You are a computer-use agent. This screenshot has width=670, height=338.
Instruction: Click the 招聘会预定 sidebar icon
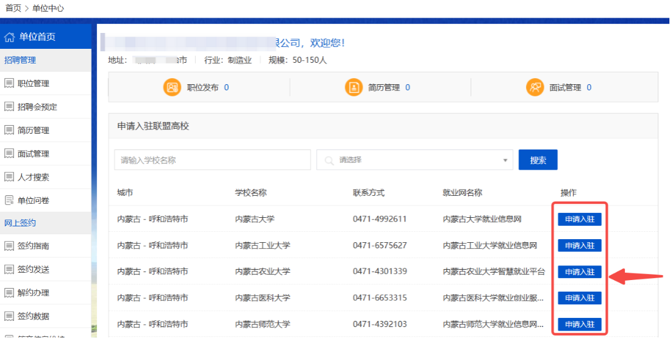[x=9, y=107]
